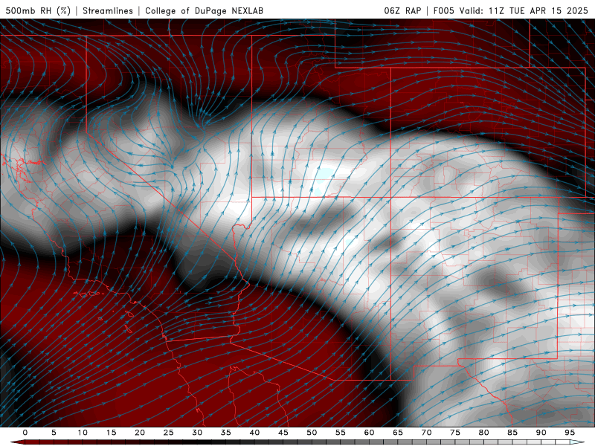Click the colorbar label "0"
This screenshot has height=446, width=595.
tap(25, 433)
